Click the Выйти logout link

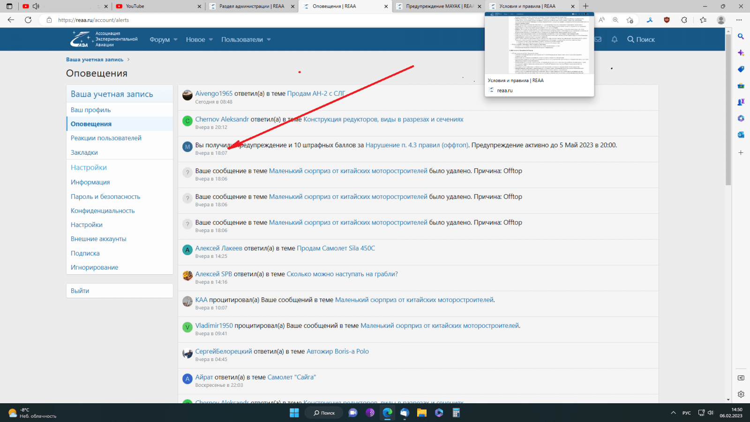click(x=80, y=291)
